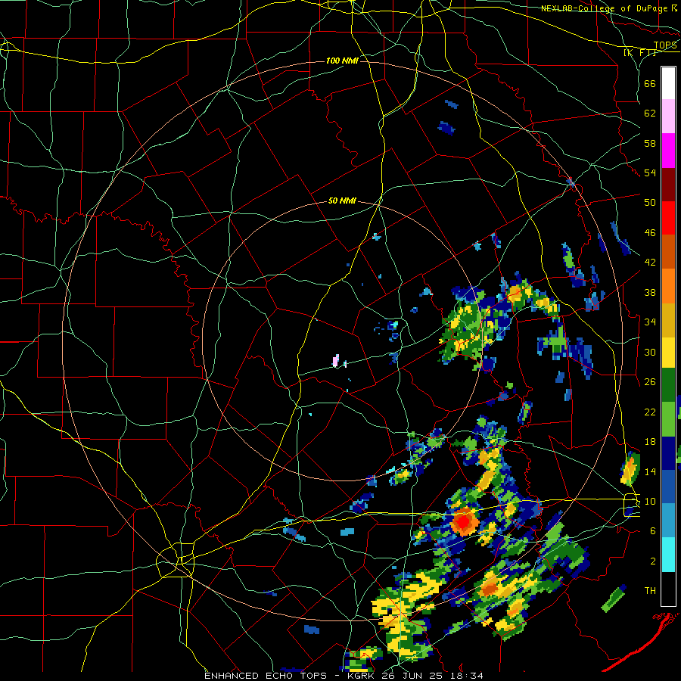Viewport: 681px width, 681px height.
Task: Select the light green legend band
Action: point(668,419)
